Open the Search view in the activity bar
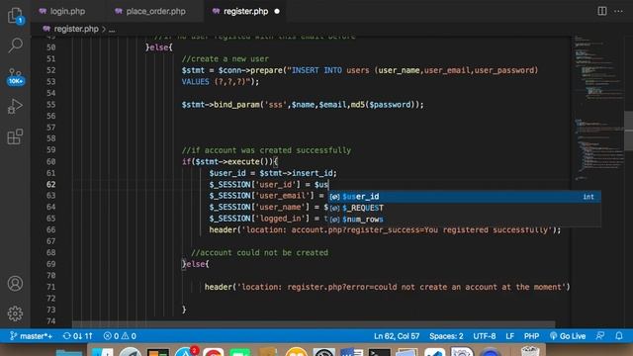This screenshot has width=633, height=356. (16, 45)
